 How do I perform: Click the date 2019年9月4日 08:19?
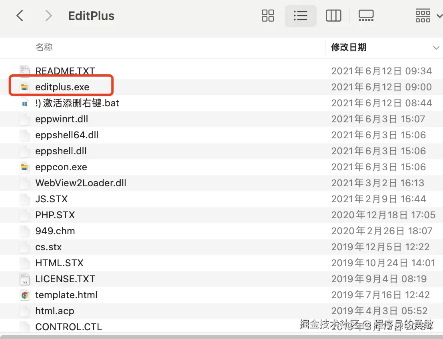point(379,279)
